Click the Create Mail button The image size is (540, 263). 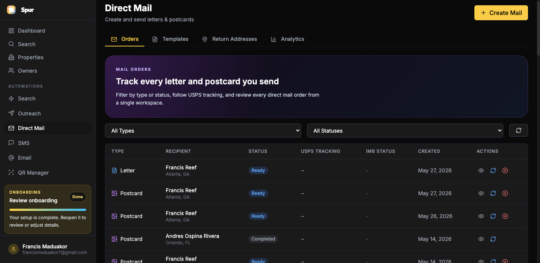pyautogui.click(x=501, y=13)
